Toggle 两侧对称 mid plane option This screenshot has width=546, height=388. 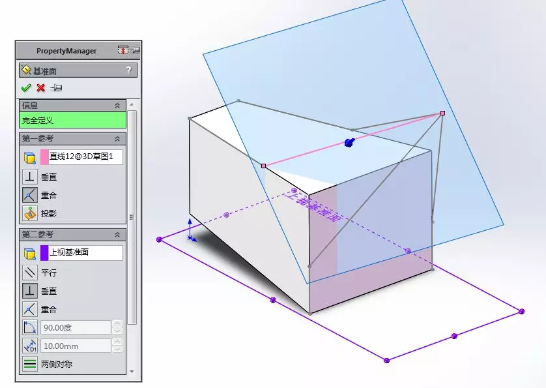(x=30, y=364)
